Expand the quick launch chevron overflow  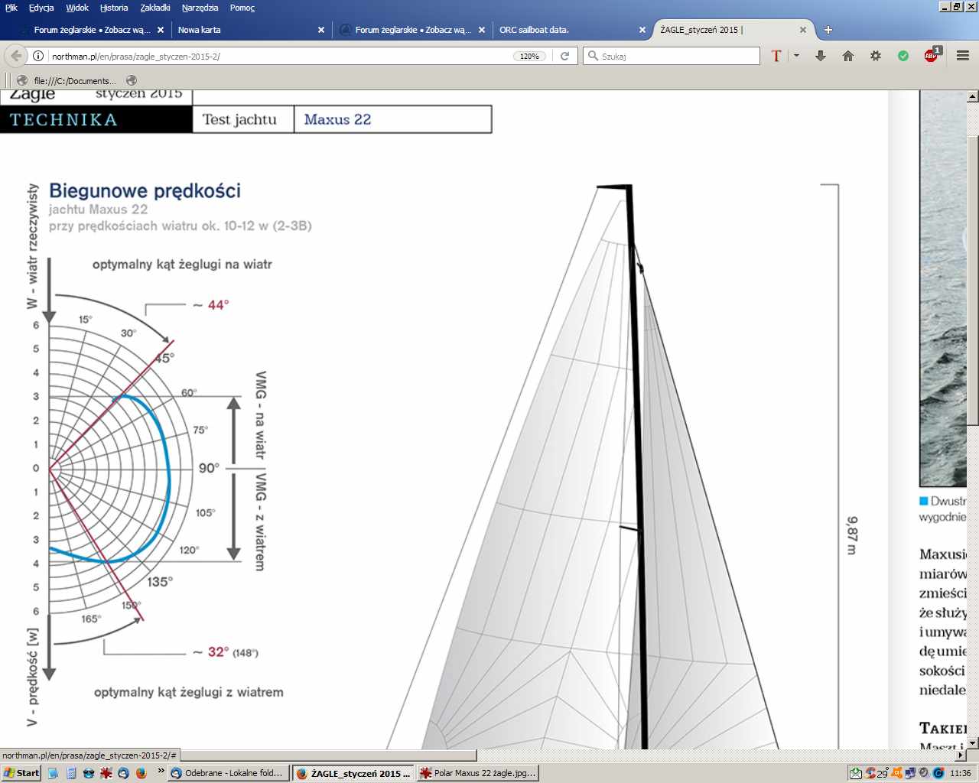click(161, 771)
